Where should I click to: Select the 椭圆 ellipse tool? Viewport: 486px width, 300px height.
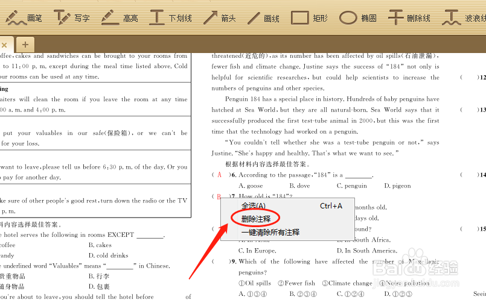(358, 18)
